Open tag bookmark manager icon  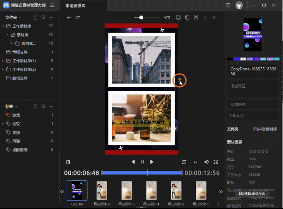35,106
